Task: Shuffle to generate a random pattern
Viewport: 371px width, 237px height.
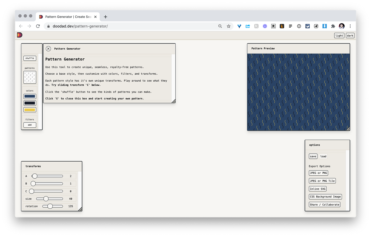Action: click(30, 58)
